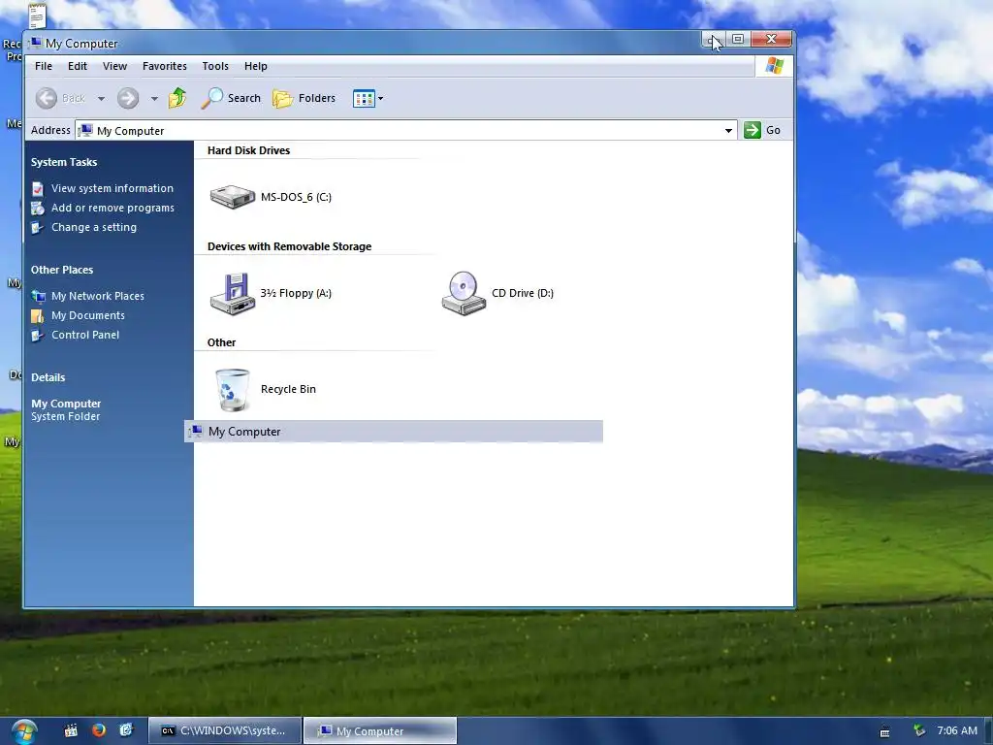Click the text document icon on desktop

coord(37,16)
